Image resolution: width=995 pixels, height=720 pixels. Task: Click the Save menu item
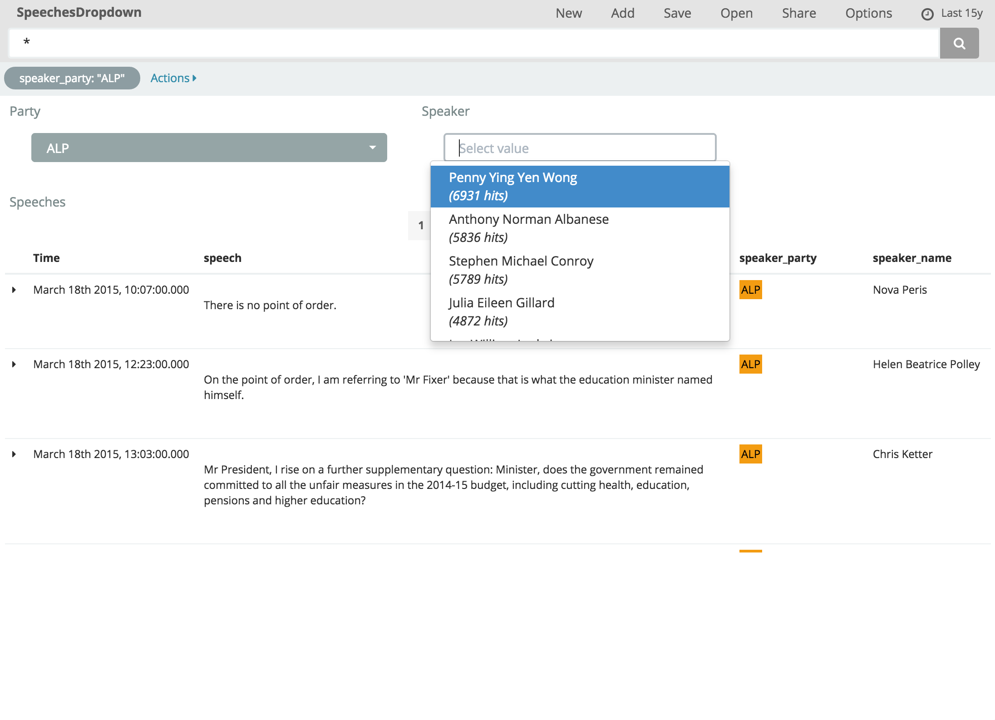pyautogui.click(x=677, y=13)
